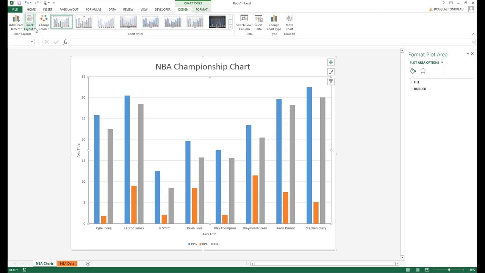The height and width of the screenshot is (273, 485).
Task: Click the Insert Function fx icon
Action: [65, 42]
